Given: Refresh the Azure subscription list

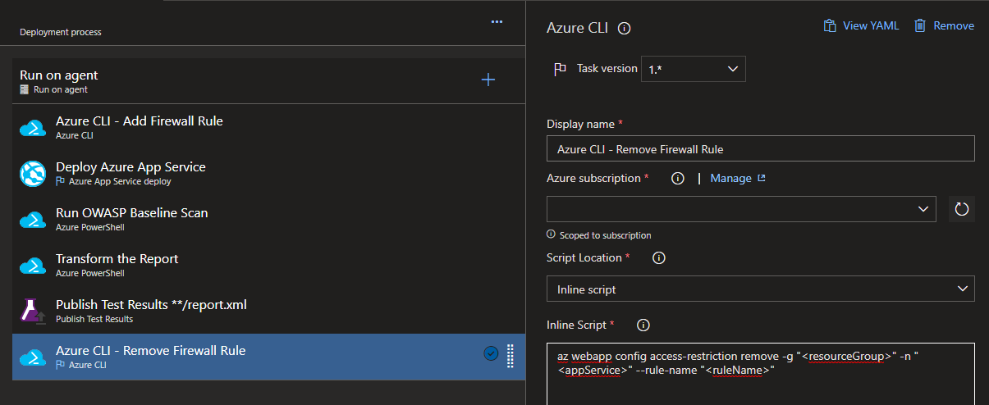Looking at the screenshot, I should coord(962,209).
